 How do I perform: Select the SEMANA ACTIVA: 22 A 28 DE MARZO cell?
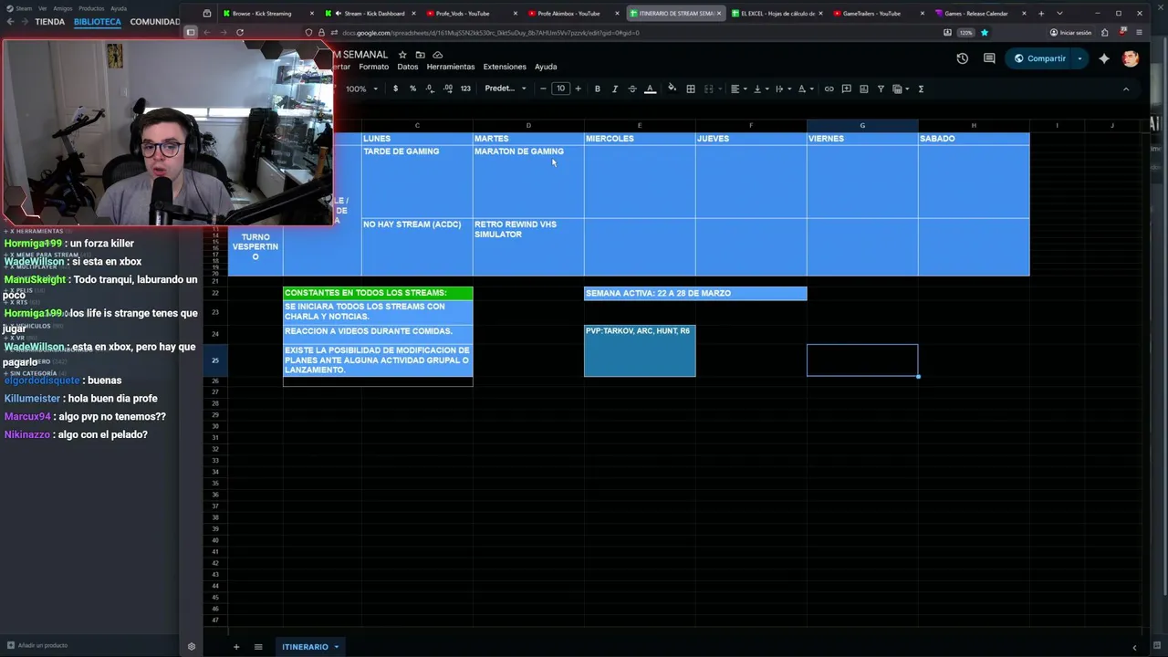[x=695, y=293]
